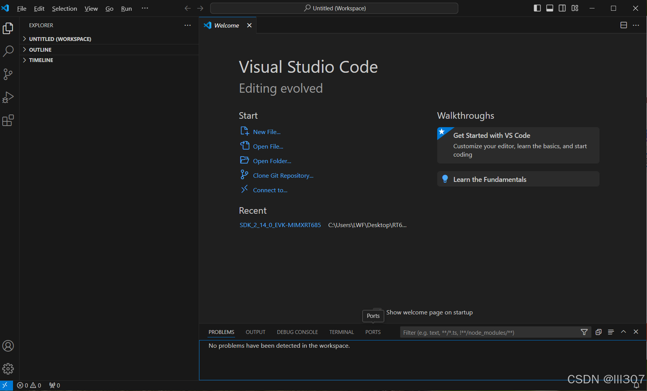Open the Explorer view in activity bar
Viewport: 647px width, 391px height.
[x=8, y=28]
